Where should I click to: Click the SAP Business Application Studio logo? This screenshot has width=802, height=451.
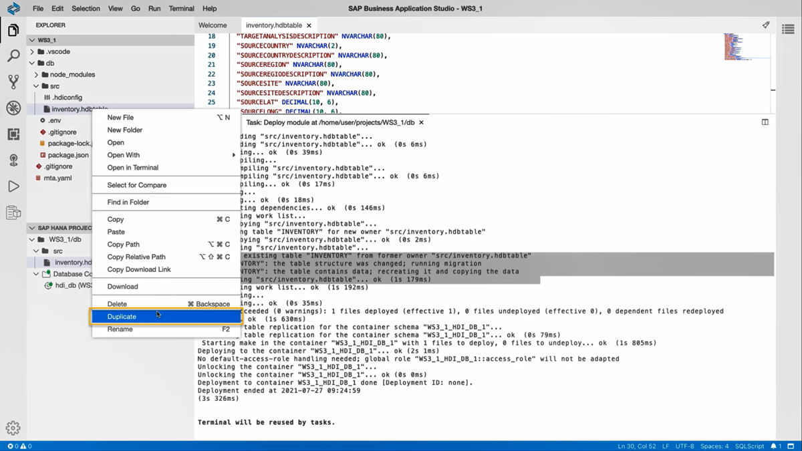[13, 9]
